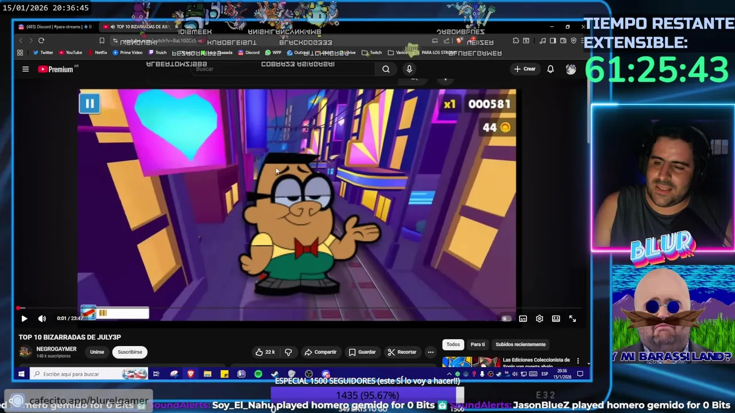Open the browser apps grid icon
Viewport: 735px width, 413px height.
[x=20, y=53]
